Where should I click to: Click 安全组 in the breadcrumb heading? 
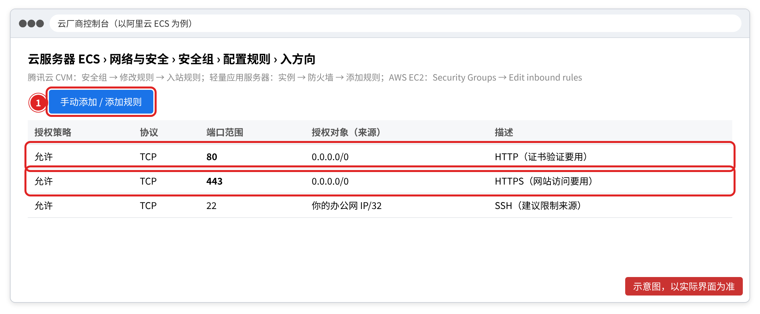click(x=196, y=59)
